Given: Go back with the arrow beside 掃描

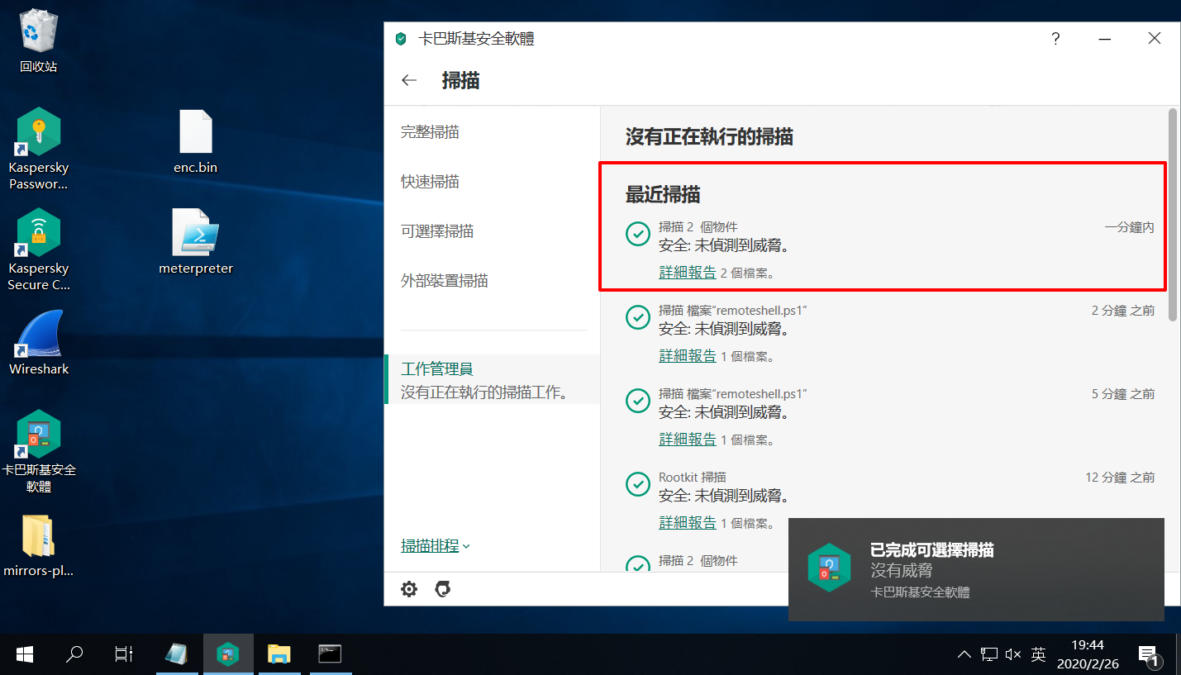Looking at the screenshot, I should pyautogui.click(x=408, y=80).
